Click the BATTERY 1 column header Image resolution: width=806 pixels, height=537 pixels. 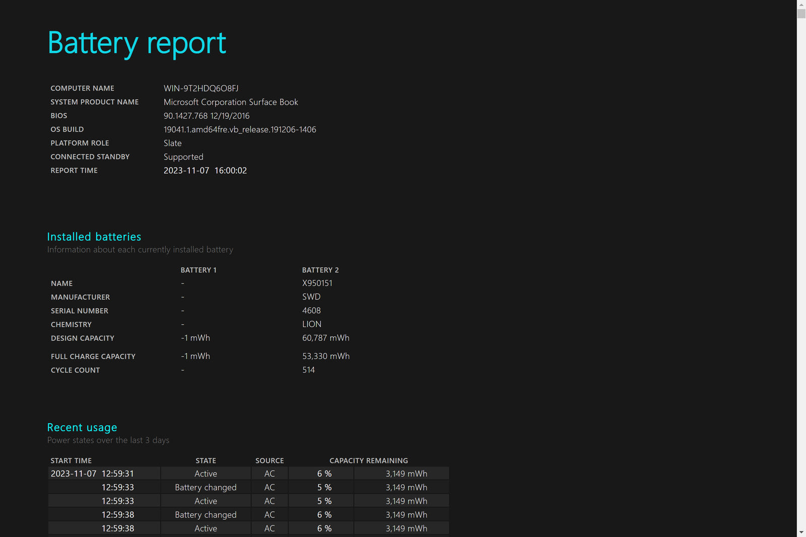tap(198, 270)
